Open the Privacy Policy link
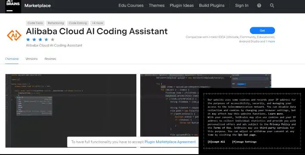305x155 pixels. 280,124
